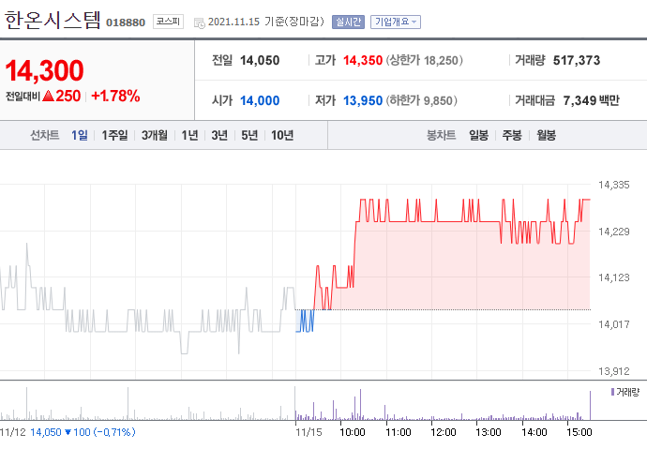
Task: Click the 11:00 time axis label
Action: (x=399, y=432)
